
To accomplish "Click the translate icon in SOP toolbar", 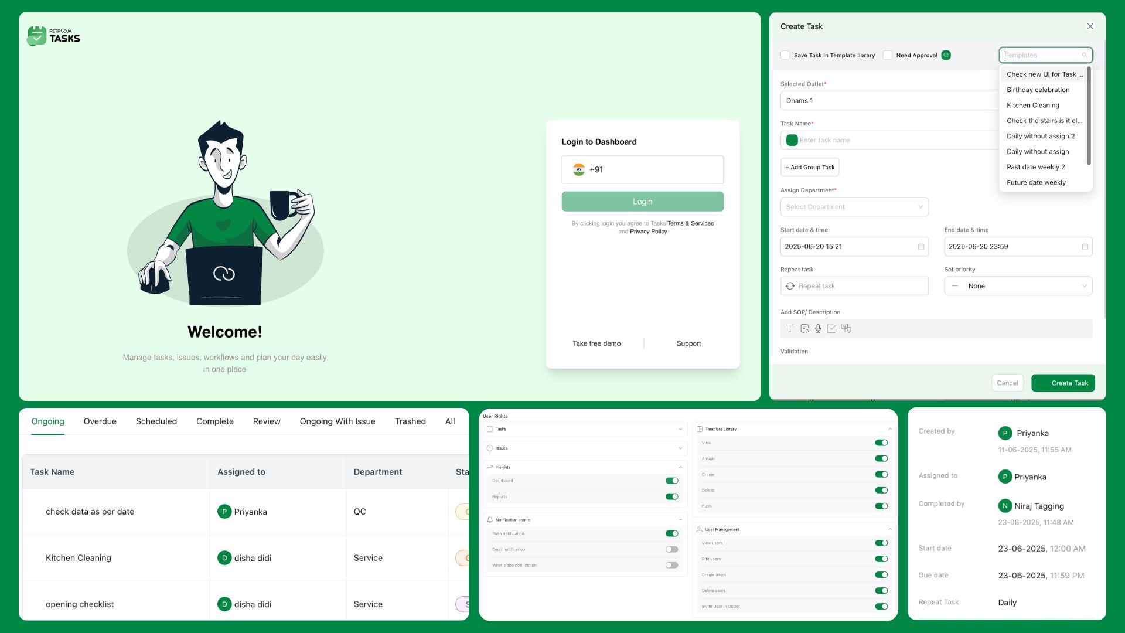I will (x=846, y=329).
